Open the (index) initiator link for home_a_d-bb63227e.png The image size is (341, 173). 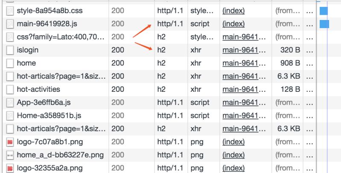coord(233,155)
